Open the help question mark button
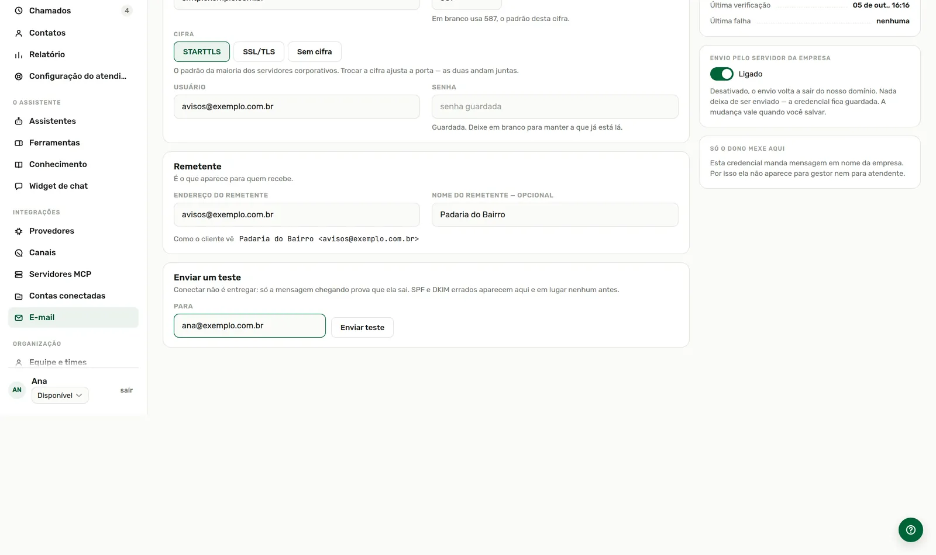 [x=911, y=530]
